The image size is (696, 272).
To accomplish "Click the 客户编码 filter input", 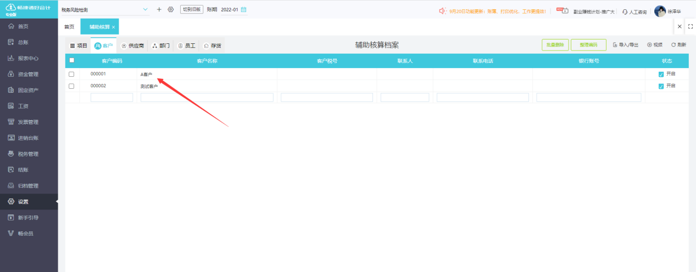I will [x=112, y=98].
